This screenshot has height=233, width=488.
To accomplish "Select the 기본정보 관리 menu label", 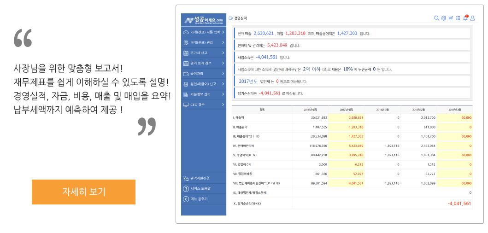I will pos(201,94).
